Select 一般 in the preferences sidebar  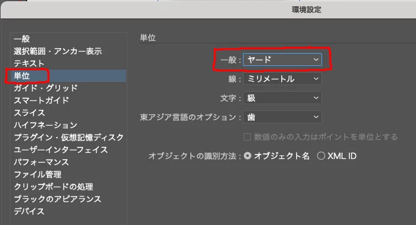pyautogui.click(x=22, y=39)
